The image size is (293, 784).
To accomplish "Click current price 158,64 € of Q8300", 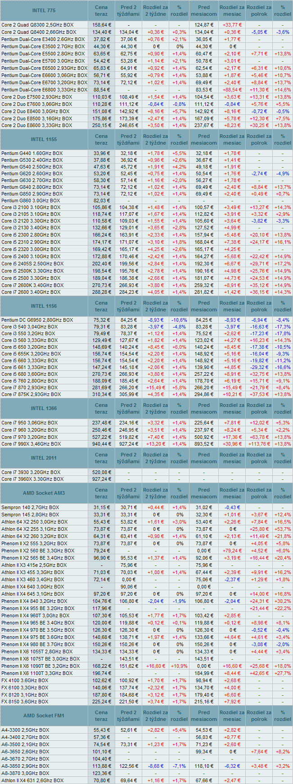I will tap(101, 25).
